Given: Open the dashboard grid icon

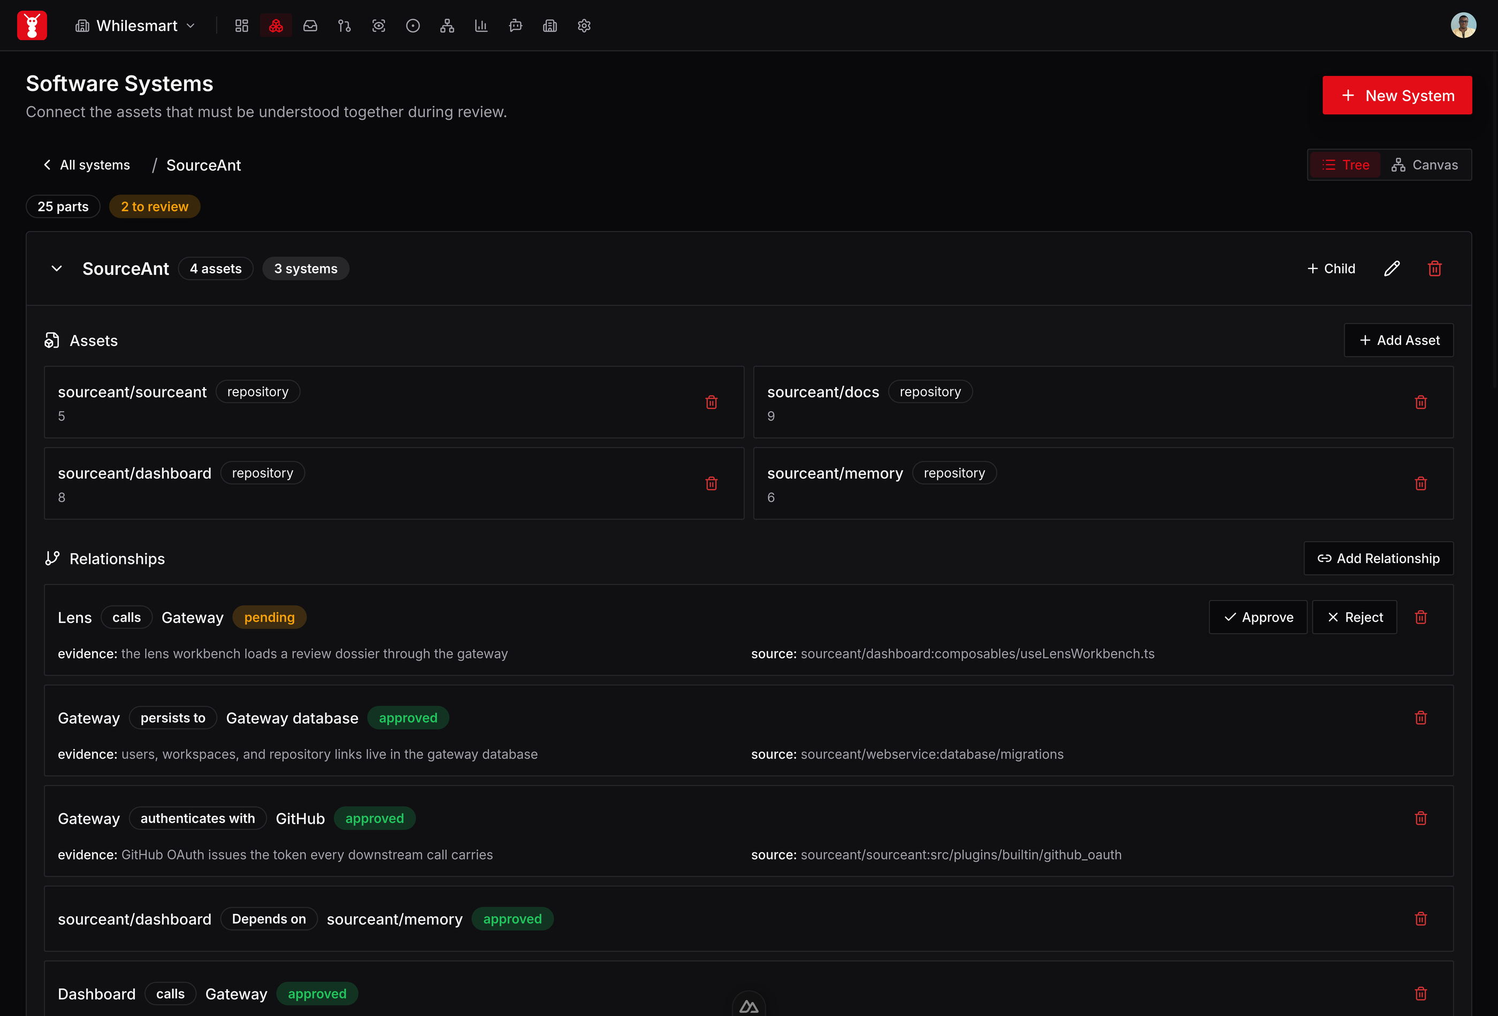Looking at the screenshot, I should 242,26.
